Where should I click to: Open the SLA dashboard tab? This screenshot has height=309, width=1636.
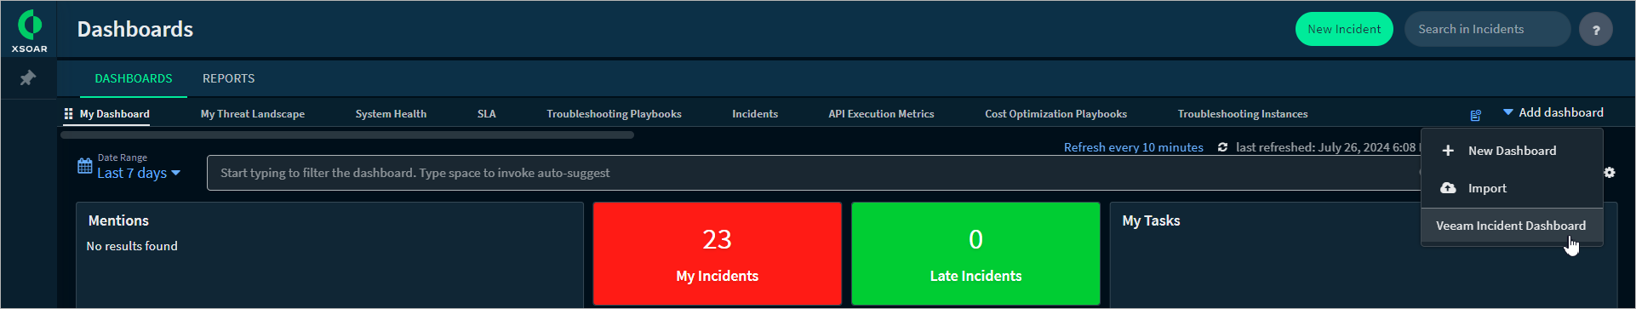(x=487, y=114)
